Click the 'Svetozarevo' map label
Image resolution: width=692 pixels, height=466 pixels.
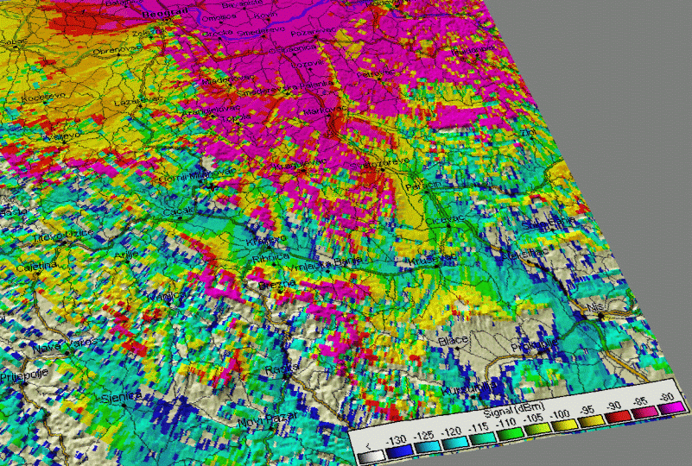tap(381, 164)
